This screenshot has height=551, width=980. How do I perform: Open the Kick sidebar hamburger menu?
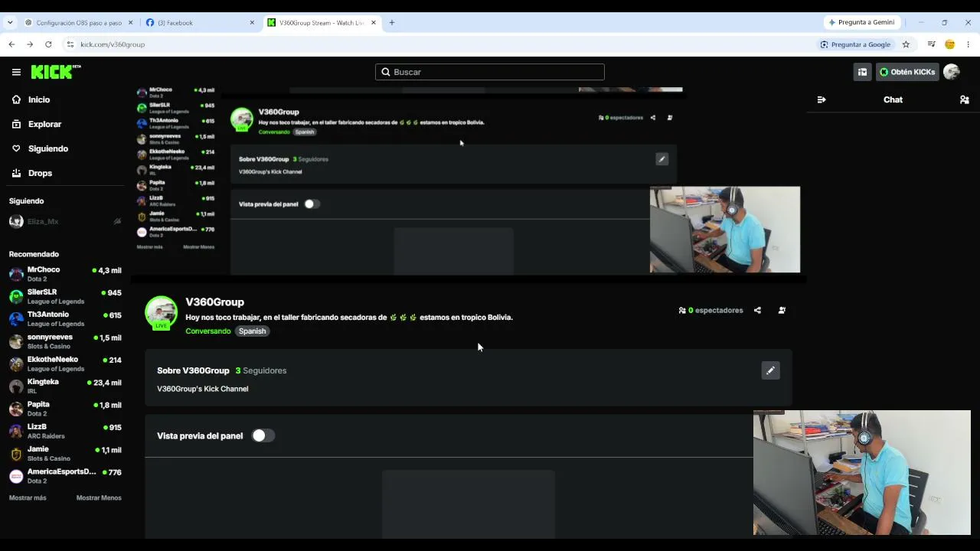click(x=16, y=72)
